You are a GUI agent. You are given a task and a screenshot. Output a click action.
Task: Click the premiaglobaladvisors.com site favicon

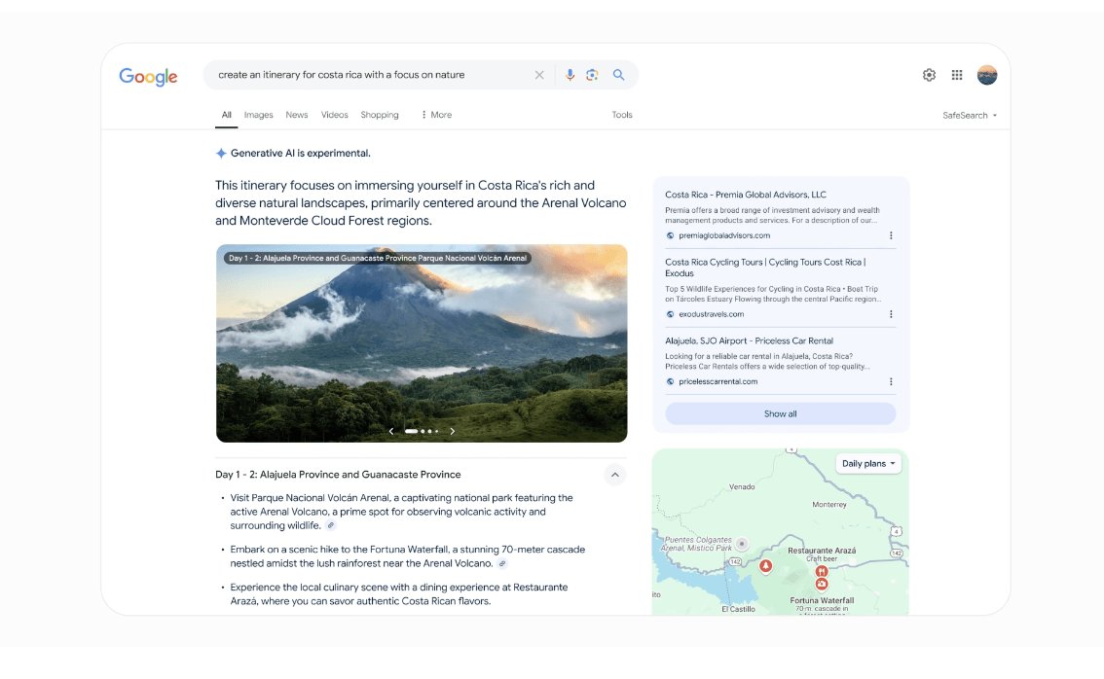click(x=670, y=235)
